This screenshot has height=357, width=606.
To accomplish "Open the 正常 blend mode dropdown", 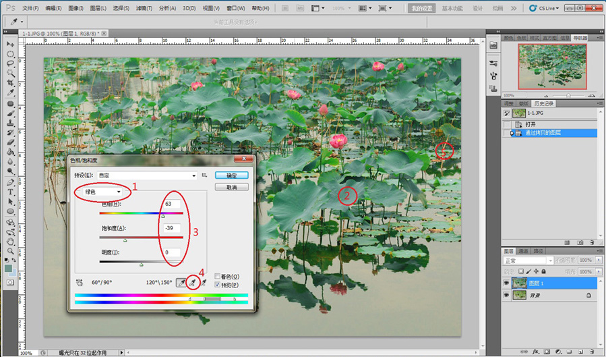I will click(528, 260).
